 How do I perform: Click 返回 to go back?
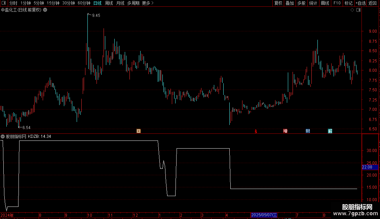pyautogui.click(x=373, y=3)
